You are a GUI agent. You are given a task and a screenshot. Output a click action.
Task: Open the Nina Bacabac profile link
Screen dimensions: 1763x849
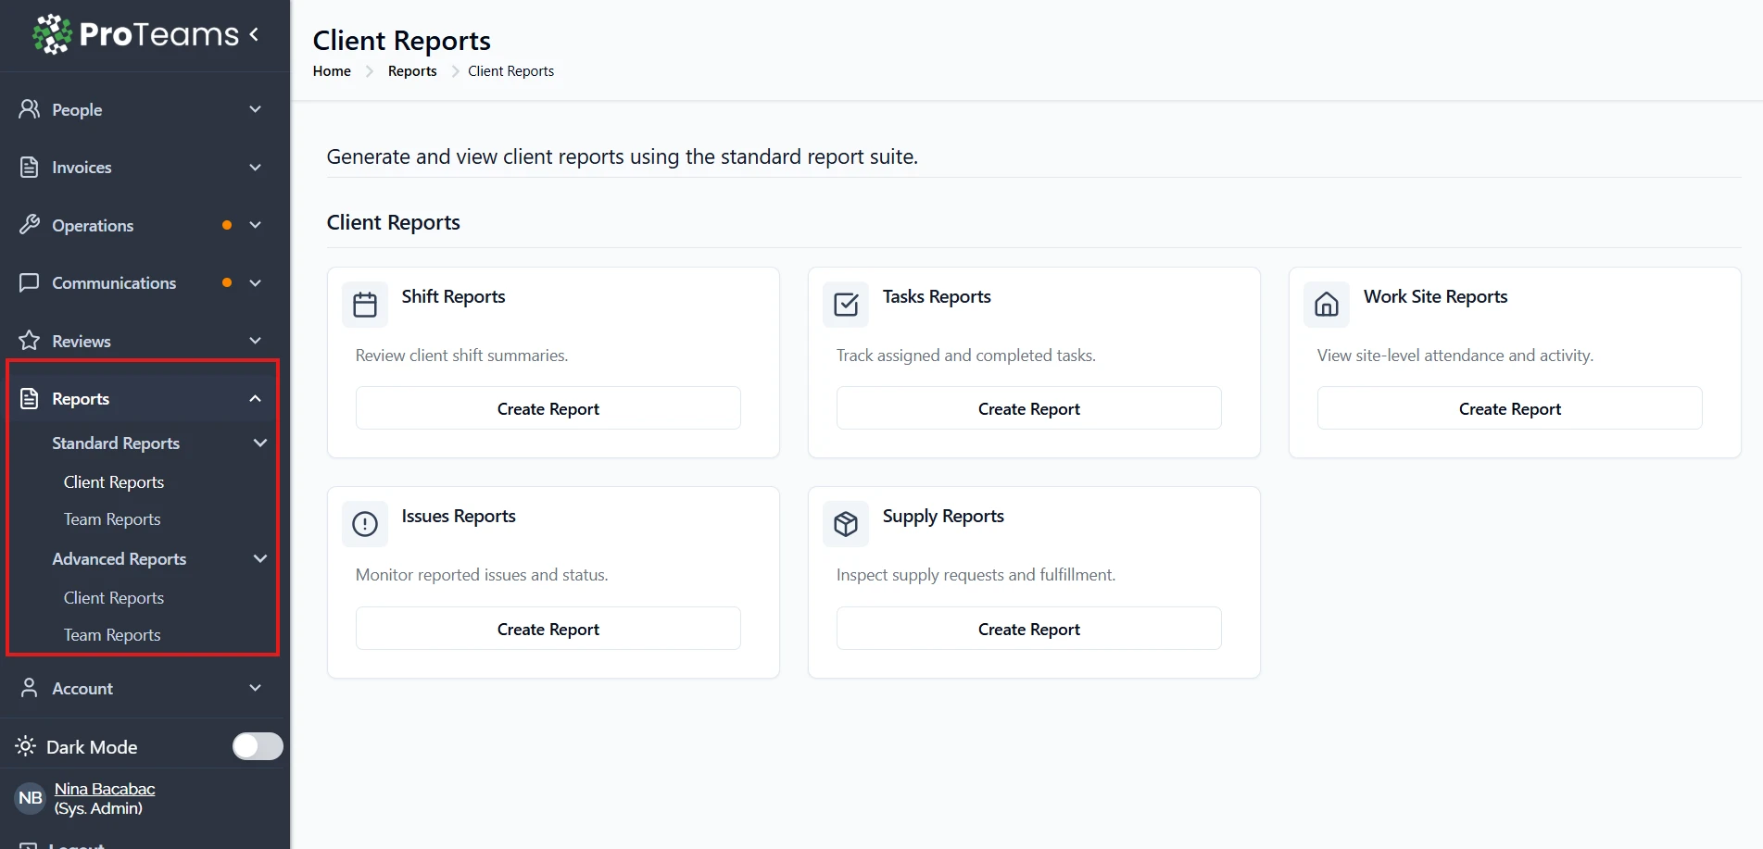pyautogui.click(x=105, y=789)
